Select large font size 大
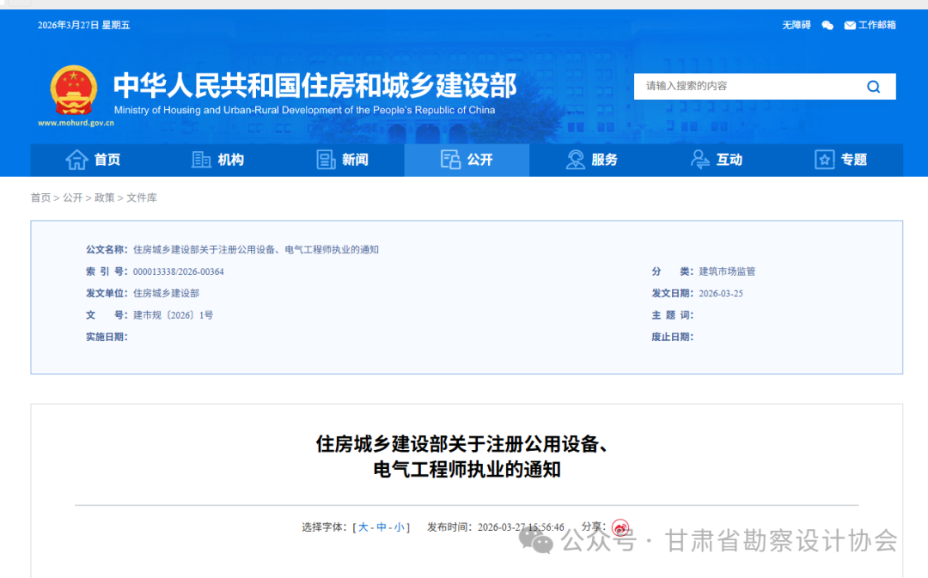The image size is (928, 578). (x=363, y=527)
